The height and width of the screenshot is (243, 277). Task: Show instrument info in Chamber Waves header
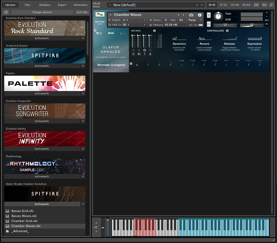click(200, 15)
